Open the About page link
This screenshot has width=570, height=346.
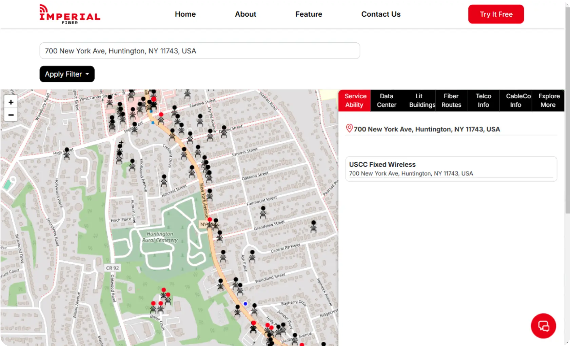pyautogui.click(x=245, y=14)
